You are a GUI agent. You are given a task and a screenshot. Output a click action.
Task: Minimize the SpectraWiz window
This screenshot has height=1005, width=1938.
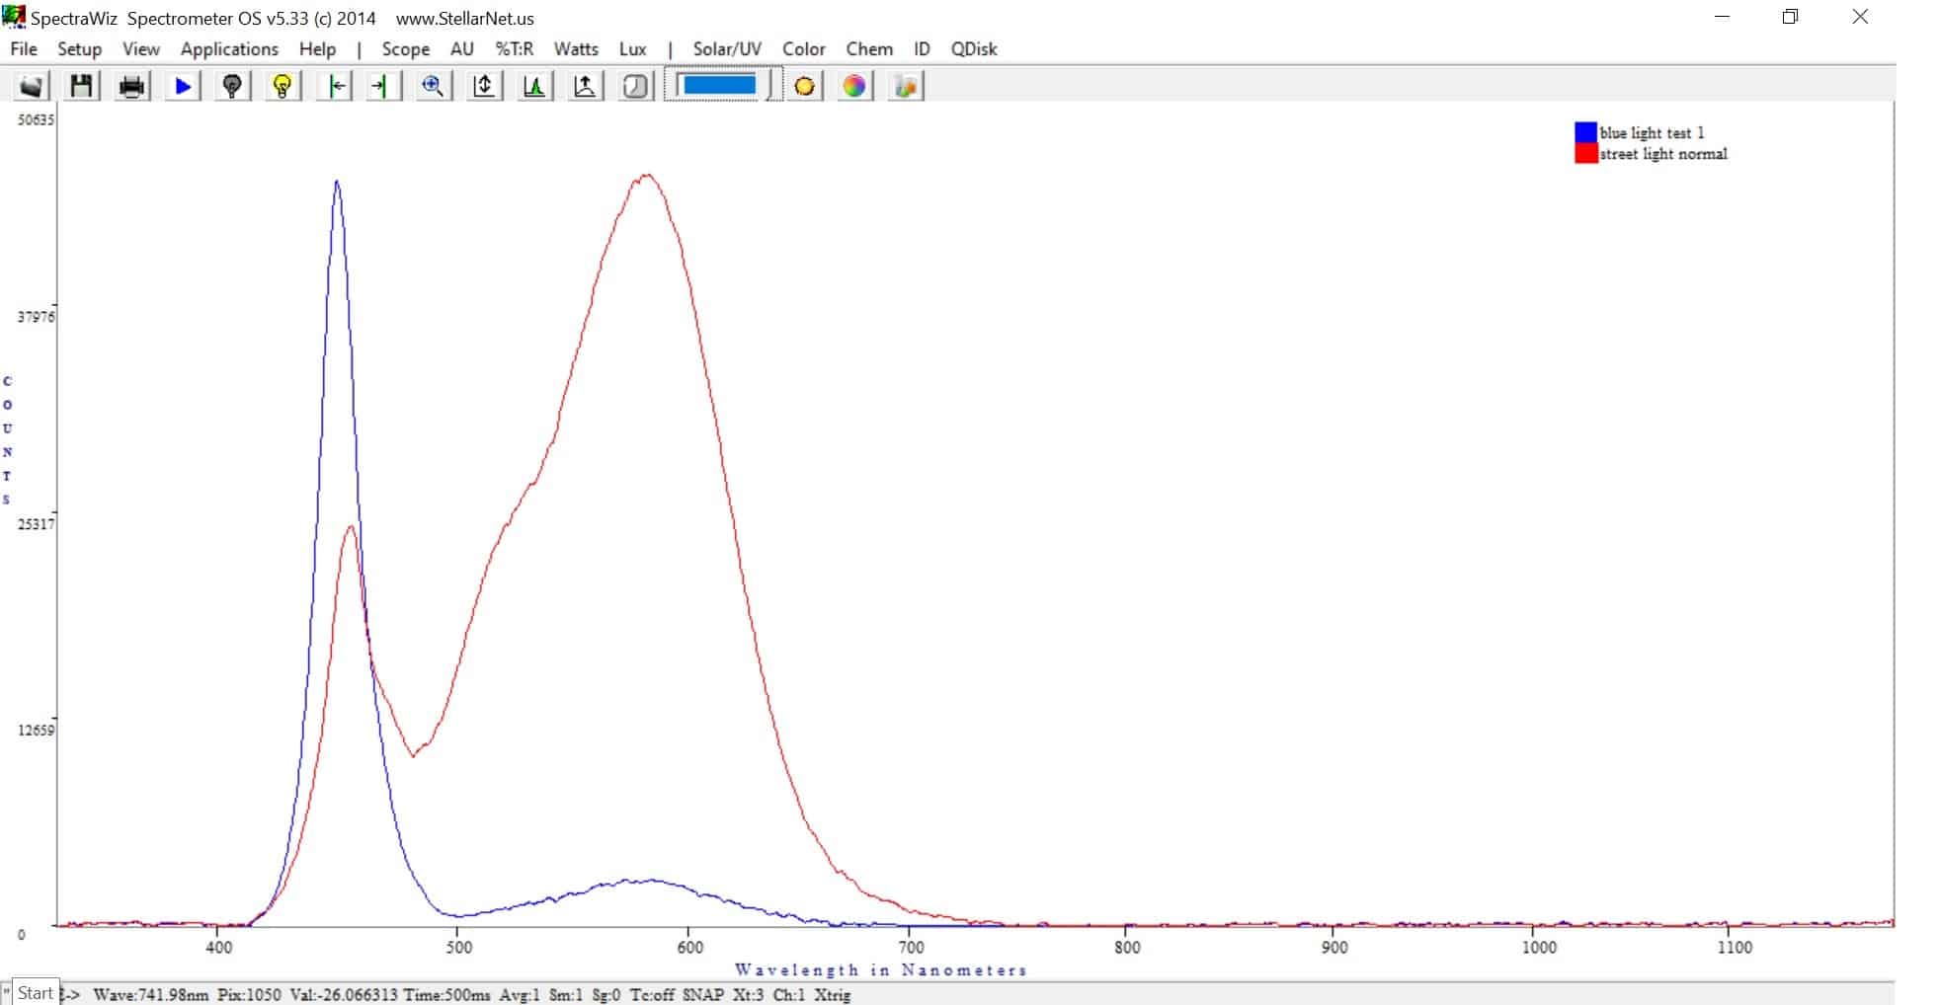pyautogui.click(x=1722, y=17)
